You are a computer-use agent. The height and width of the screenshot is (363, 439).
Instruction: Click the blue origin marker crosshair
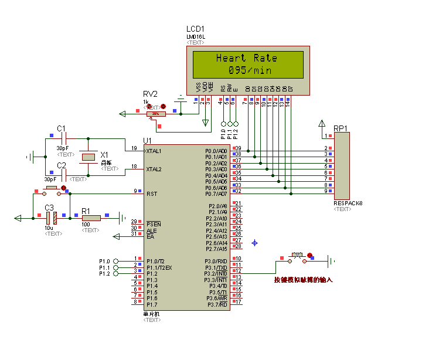[254, 243]
